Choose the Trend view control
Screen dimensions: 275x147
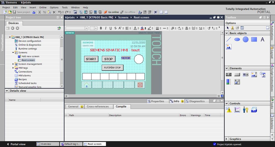237,110
